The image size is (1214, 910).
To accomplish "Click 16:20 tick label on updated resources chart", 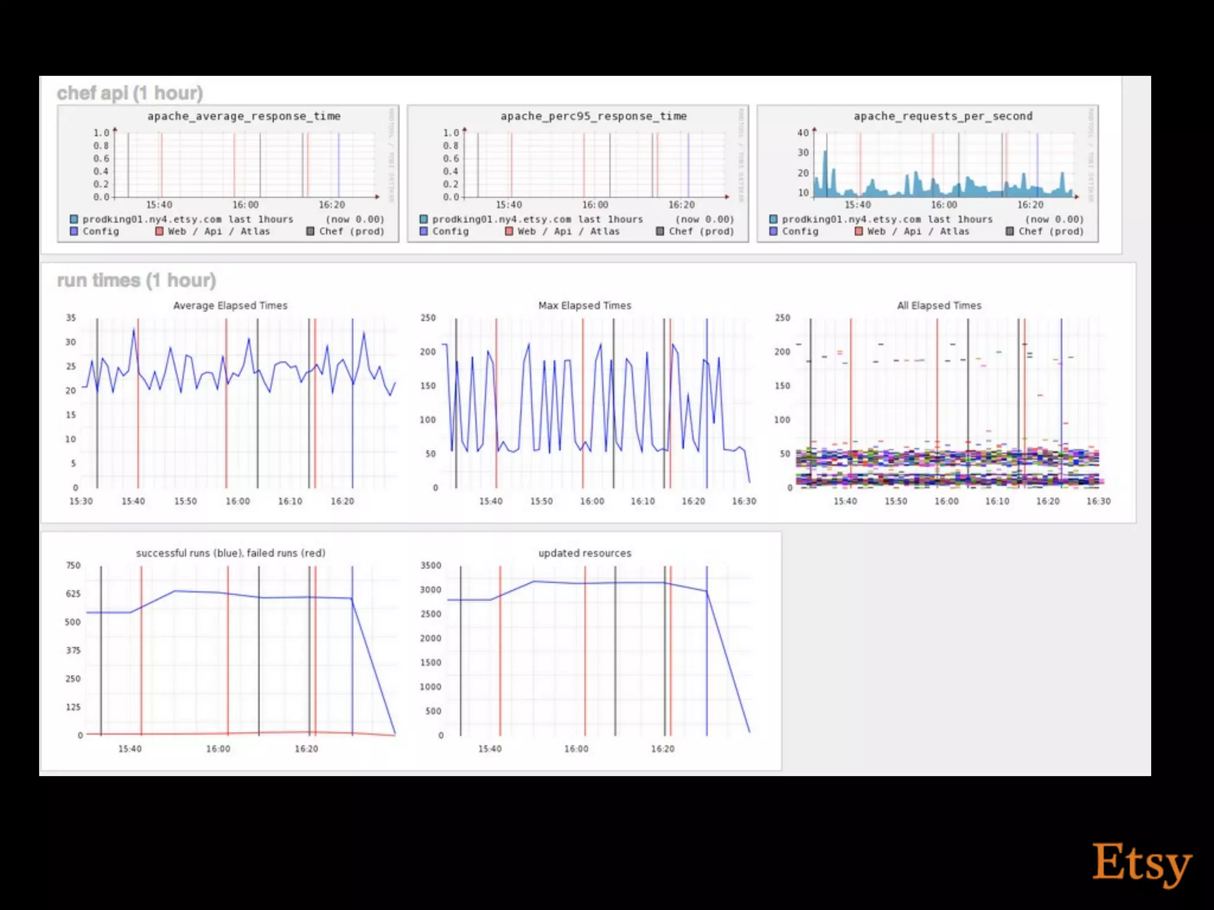I will coord(662,749).
